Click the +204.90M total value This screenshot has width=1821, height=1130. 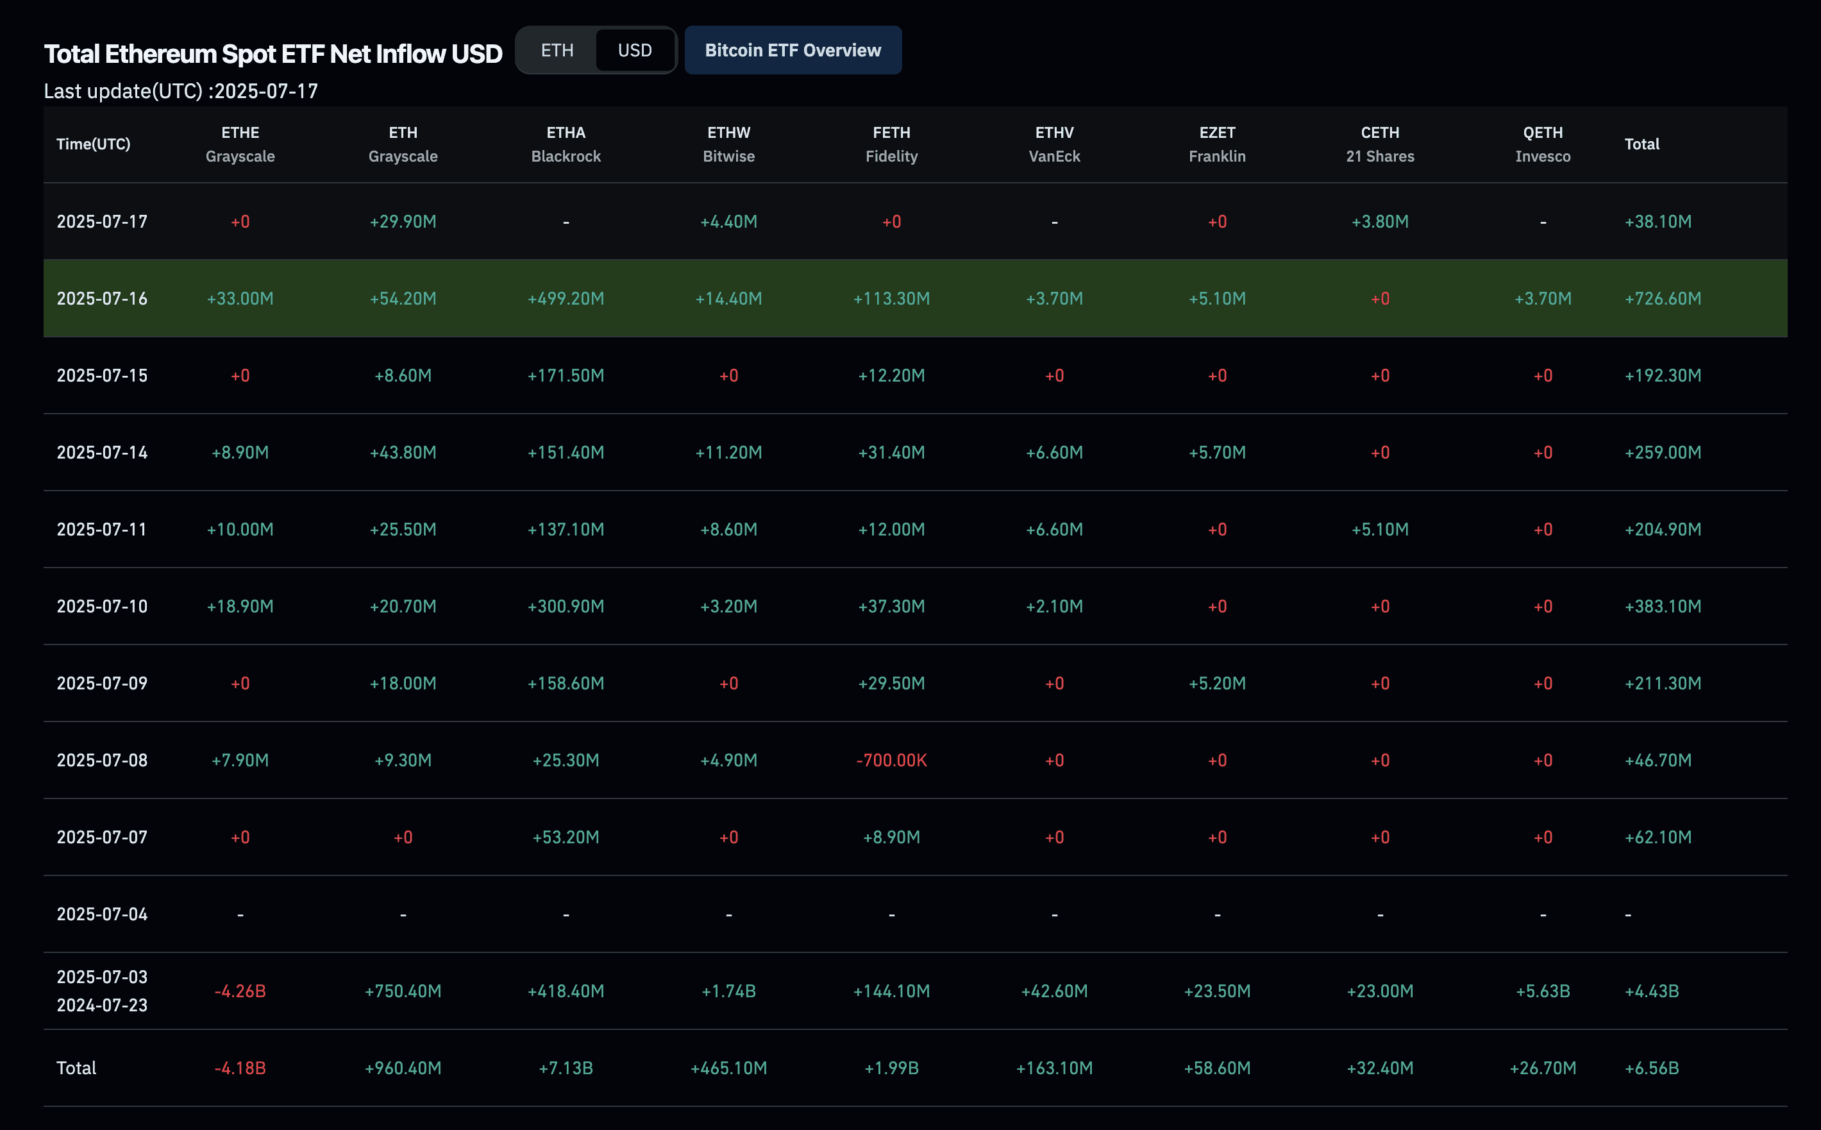tap(1663, 530)
